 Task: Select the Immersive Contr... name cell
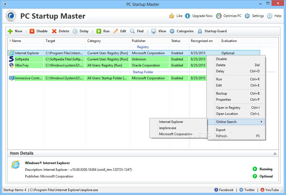pos(29,78)
